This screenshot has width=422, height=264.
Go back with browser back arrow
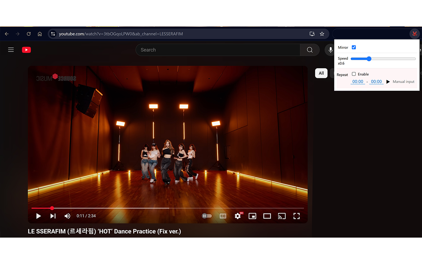click(x=7, y=34)
